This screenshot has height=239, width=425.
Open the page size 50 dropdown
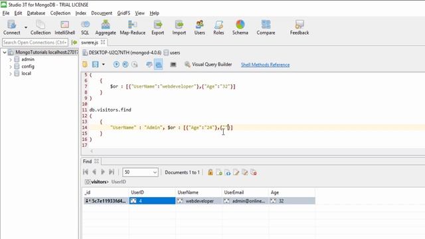(x=140, y=173)
